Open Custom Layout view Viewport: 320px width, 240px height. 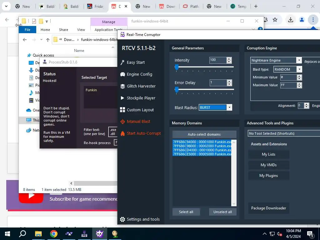(x=137, y=110)
